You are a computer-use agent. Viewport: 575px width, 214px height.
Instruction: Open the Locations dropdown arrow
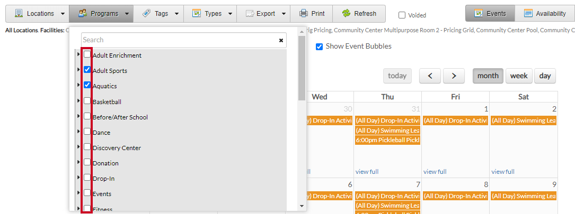[63, 14]
